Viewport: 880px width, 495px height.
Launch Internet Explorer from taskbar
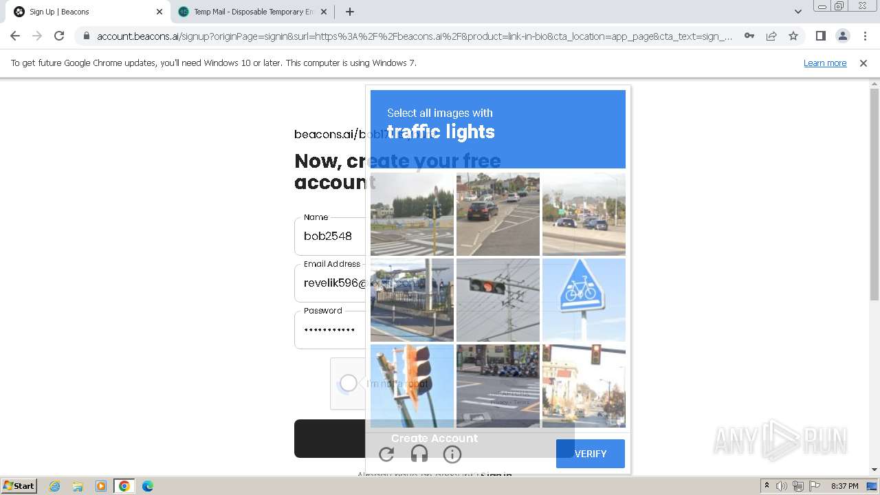click(x=54, y=486)
